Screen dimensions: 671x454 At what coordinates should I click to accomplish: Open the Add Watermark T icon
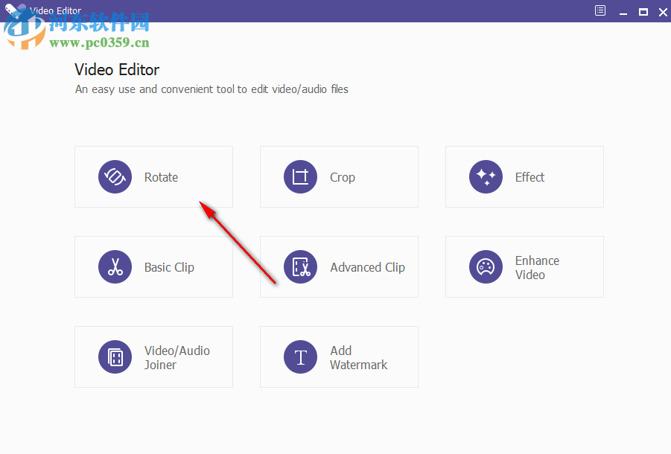pos(300,357)
